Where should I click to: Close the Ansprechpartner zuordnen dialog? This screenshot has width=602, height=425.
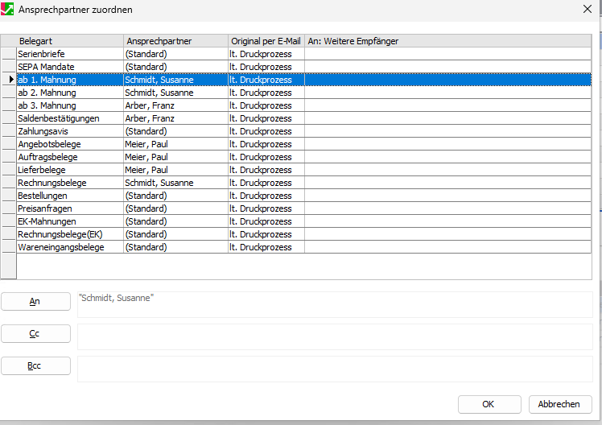[x=586, y=10]
